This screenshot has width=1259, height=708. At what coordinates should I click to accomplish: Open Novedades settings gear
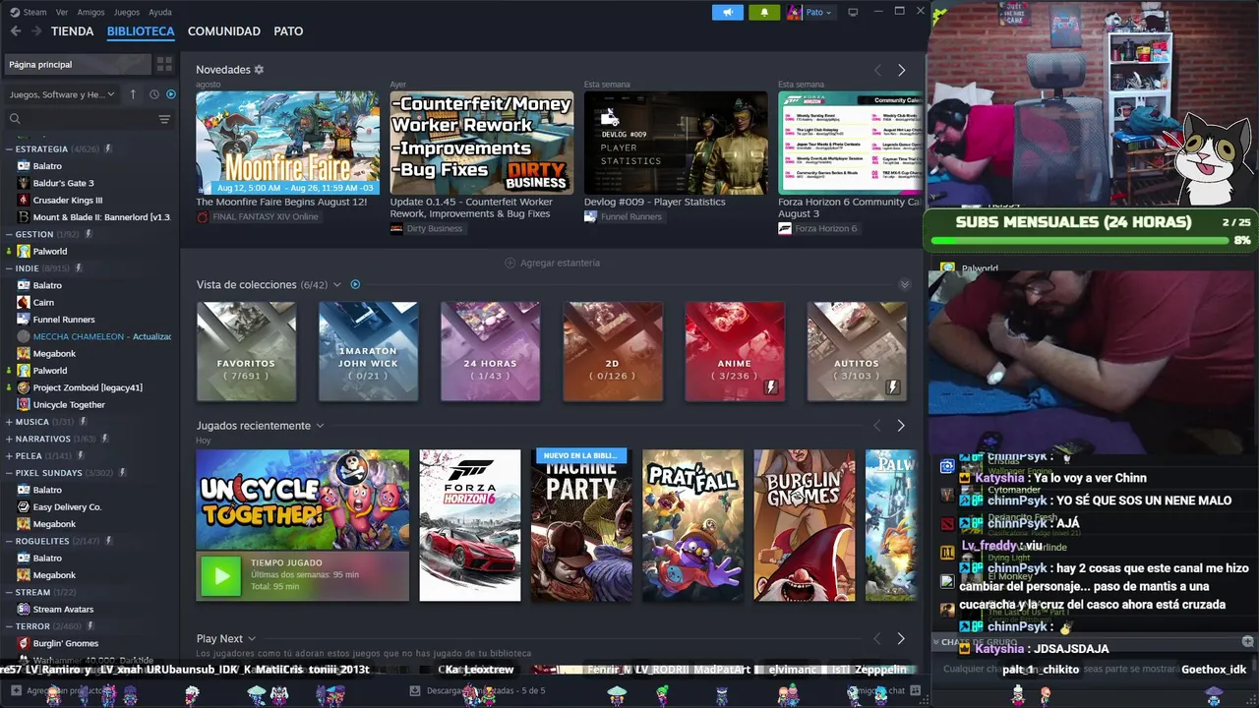[x=260, y=70]
